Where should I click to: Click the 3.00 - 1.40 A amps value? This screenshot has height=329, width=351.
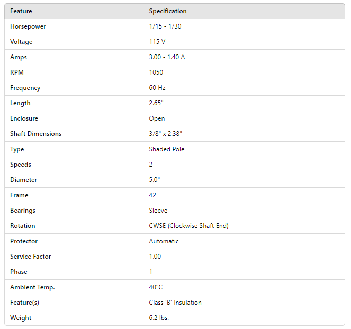(x=167, y=57)
